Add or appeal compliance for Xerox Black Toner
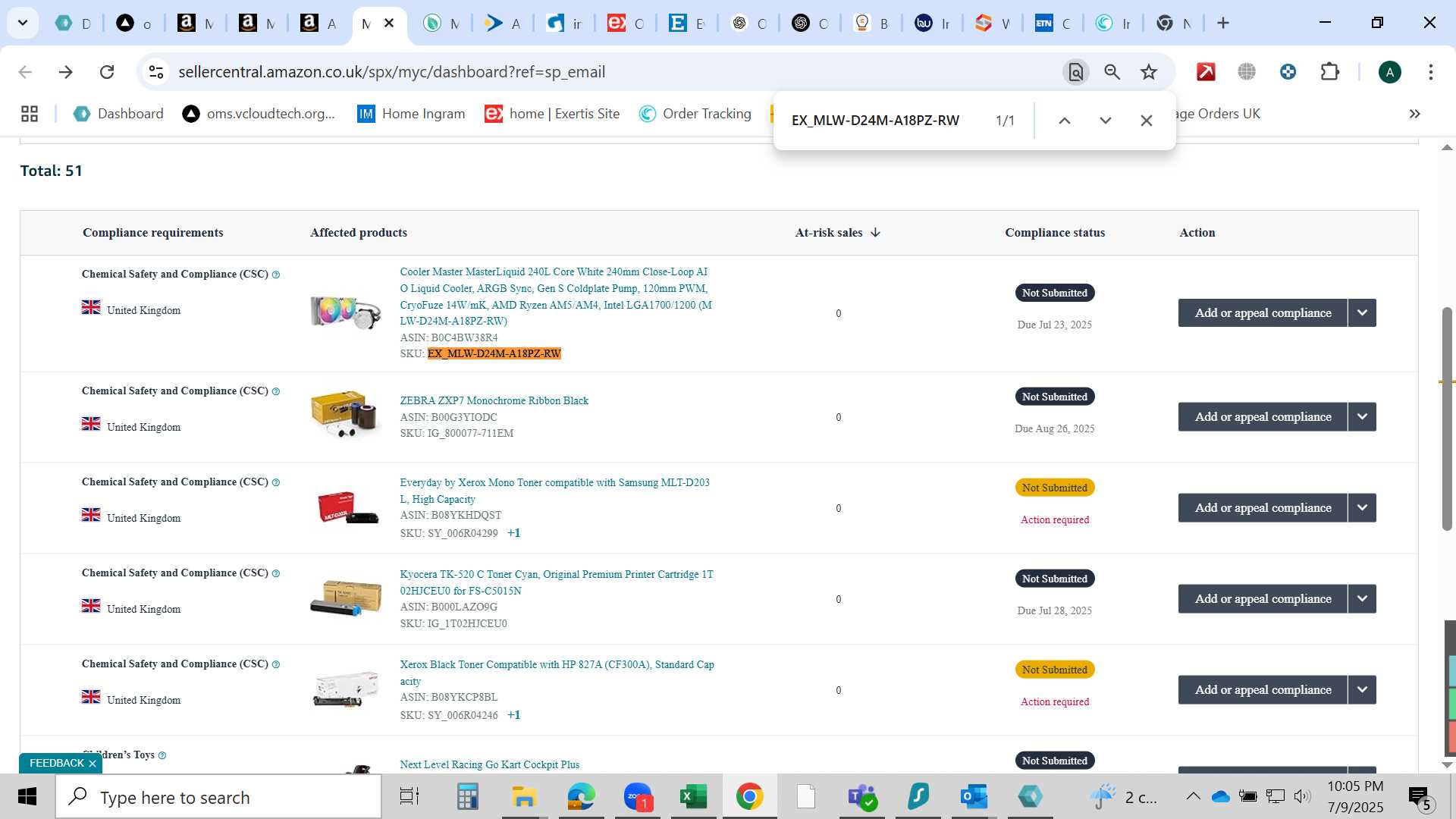 pos(1263,689)
